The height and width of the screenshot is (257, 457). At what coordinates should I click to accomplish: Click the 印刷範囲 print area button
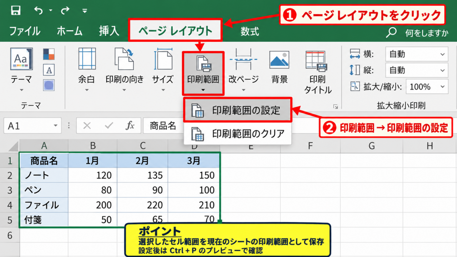click(x=203, y=73)
